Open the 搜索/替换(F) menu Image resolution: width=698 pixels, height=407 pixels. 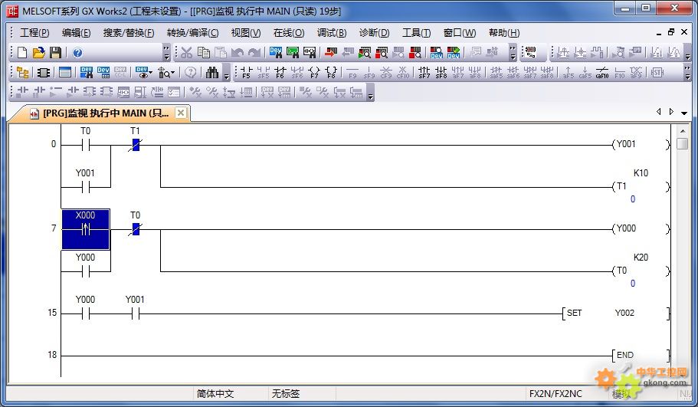coord(129,33)
